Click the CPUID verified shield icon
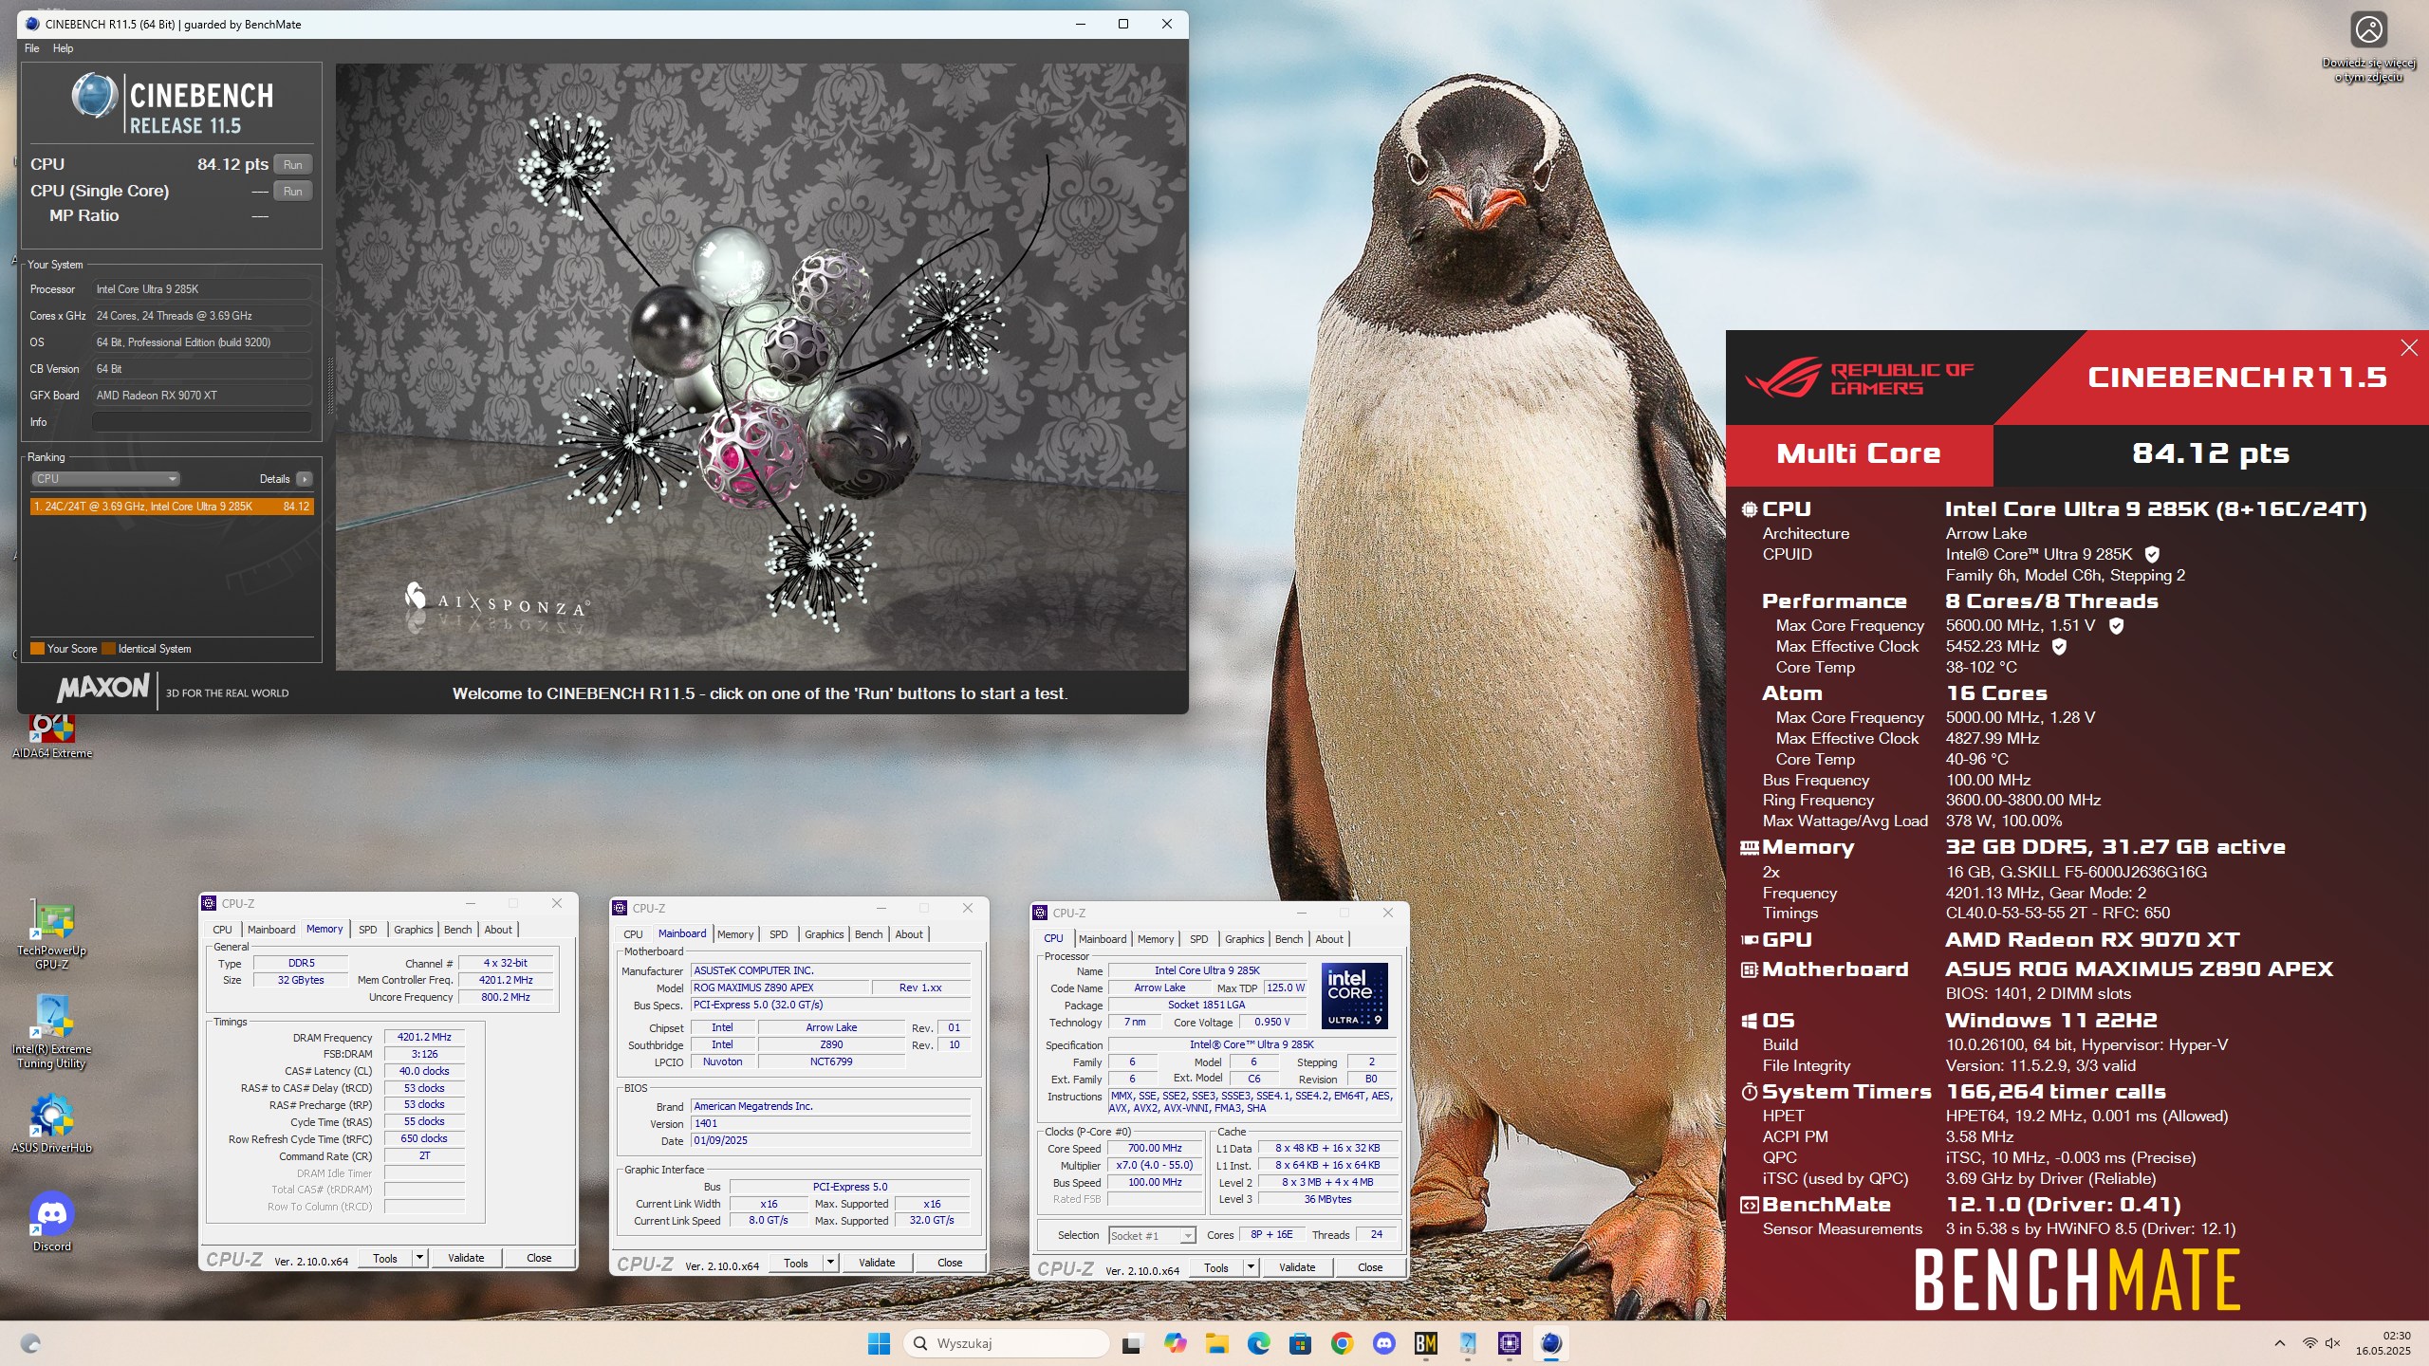The height and width of the screenshot is (1366, 2429). 2152,554
